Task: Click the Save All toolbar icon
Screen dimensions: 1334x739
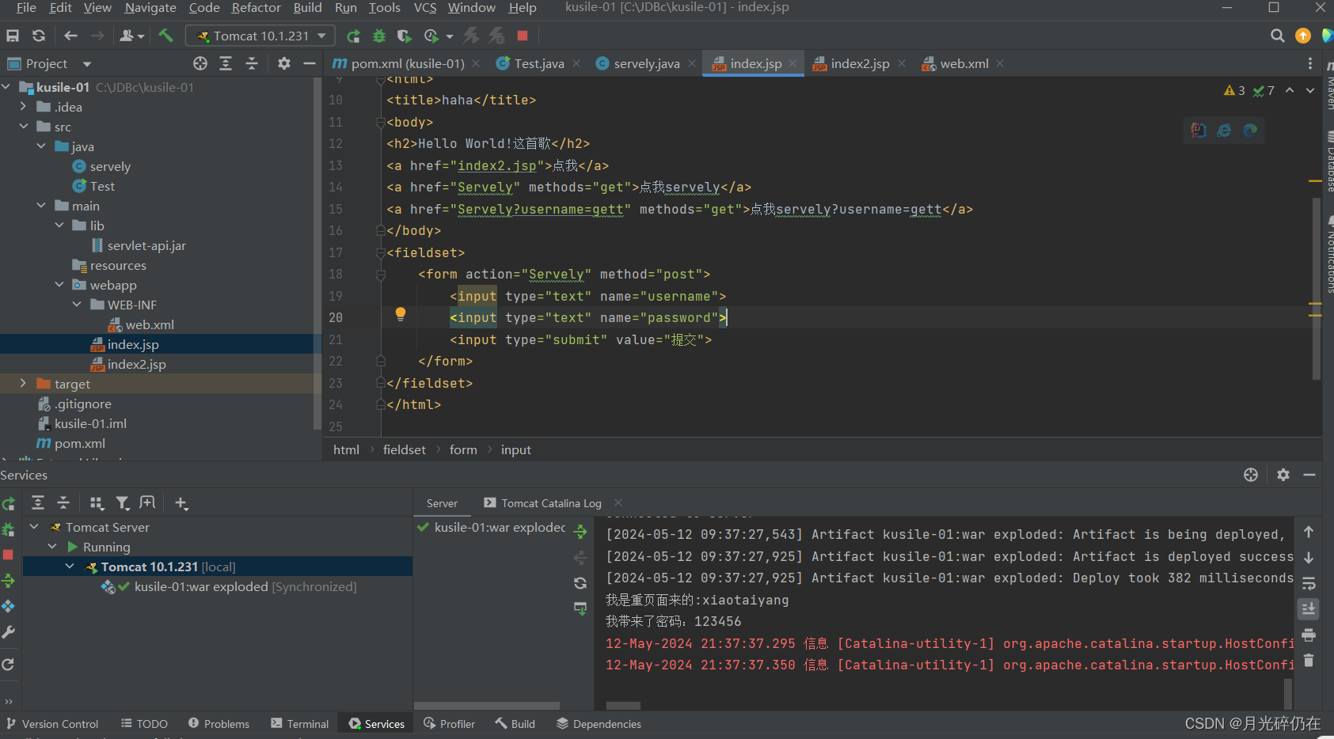Action: (x=13, y=36)
